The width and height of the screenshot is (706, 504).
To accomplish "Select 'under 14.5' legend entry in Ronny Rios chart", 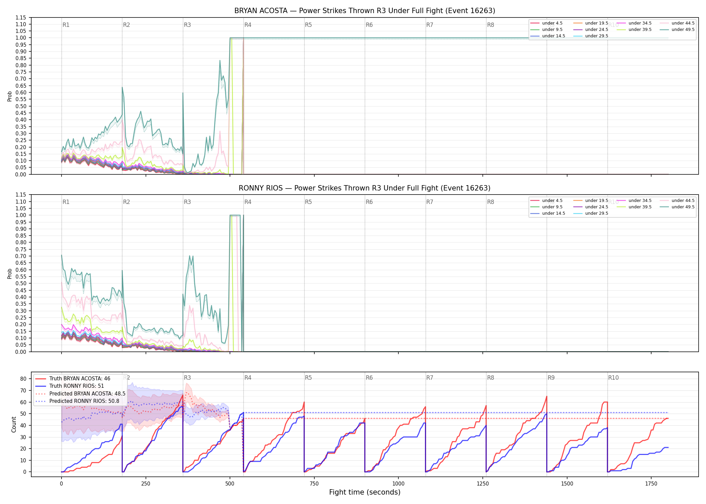I will click(x=548, y=213).
